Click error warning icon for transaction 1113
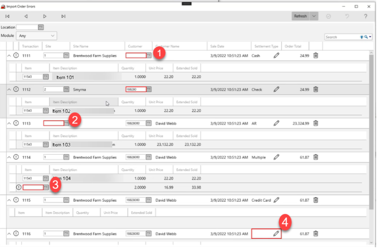The width and height of the screenshot is (377, 249). (x=16, y=123)
